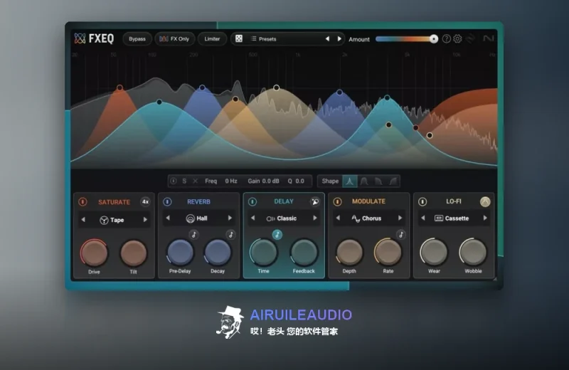Next modulation type after Chorus
The image size is (569, 370).
pos(400,218)
